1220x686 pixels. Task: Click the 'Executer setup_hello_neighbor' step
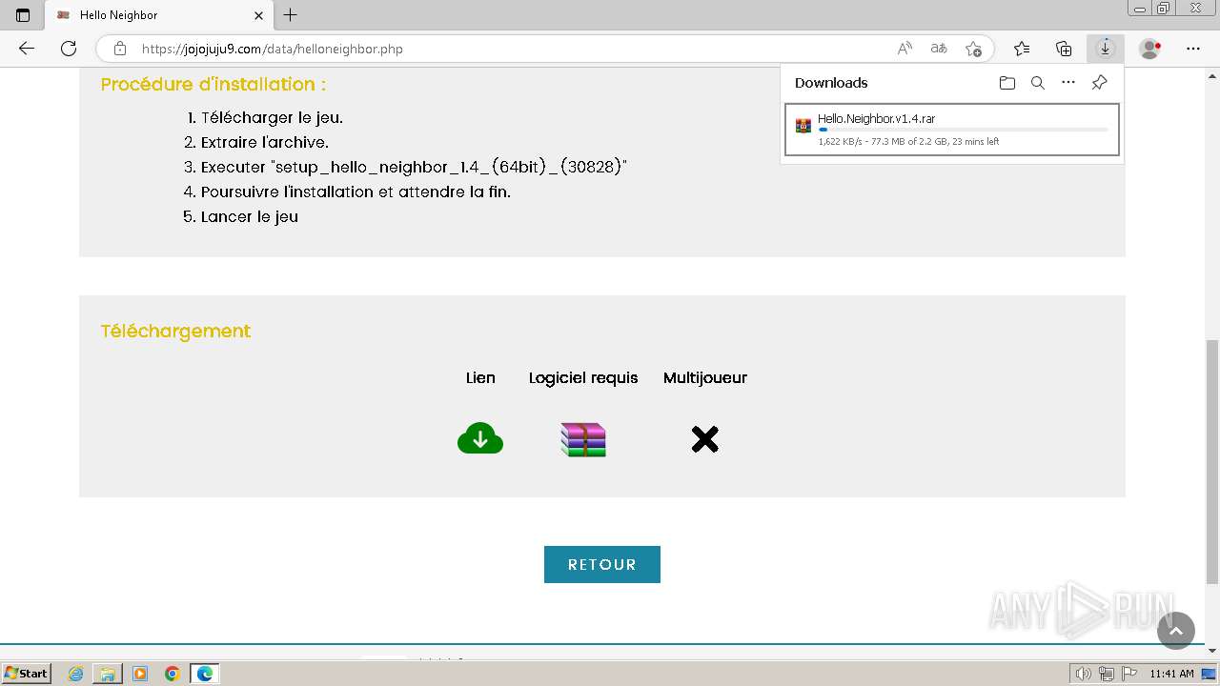[414, 167]
